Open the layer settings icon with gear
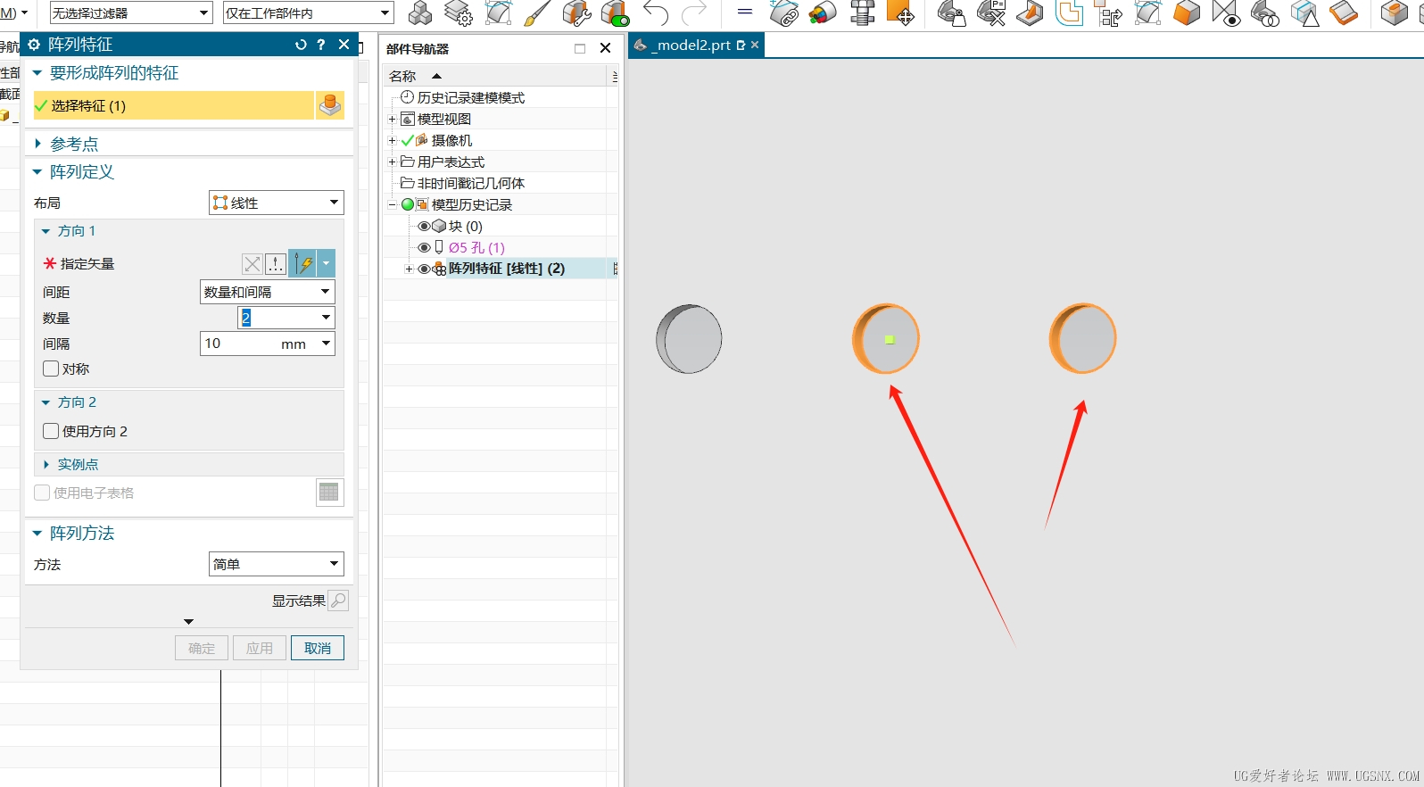 pyautogui.click(x=459, y=13)
